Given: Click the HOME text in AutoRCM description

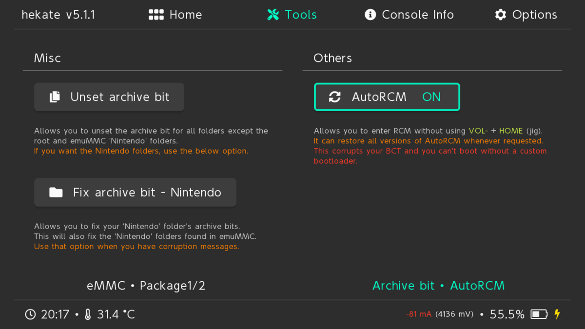Looking at the screenshot, I should (511, 131).
